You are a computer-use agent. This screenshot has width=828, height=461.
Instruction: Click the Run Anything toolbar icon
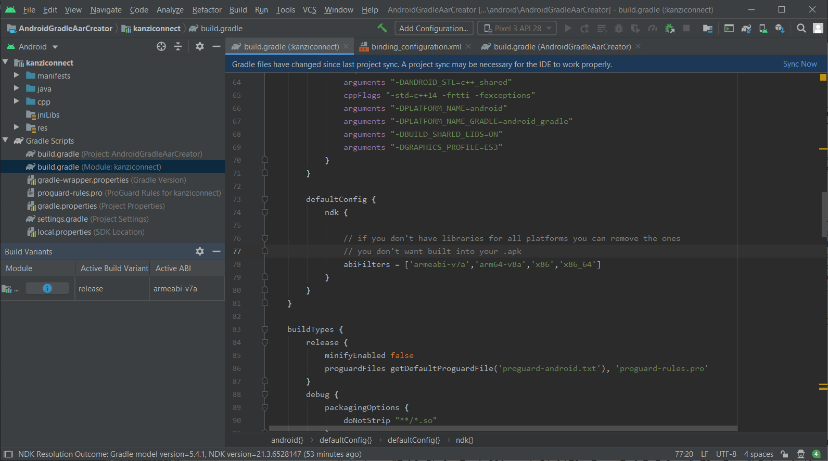point(729,28)
